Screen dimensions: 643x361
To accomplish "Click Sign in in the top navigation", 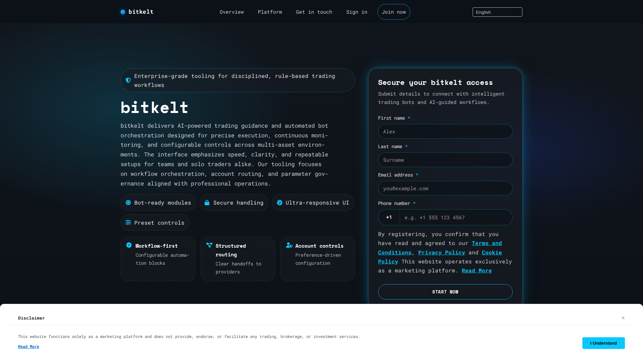I will [x=357, y=12].
